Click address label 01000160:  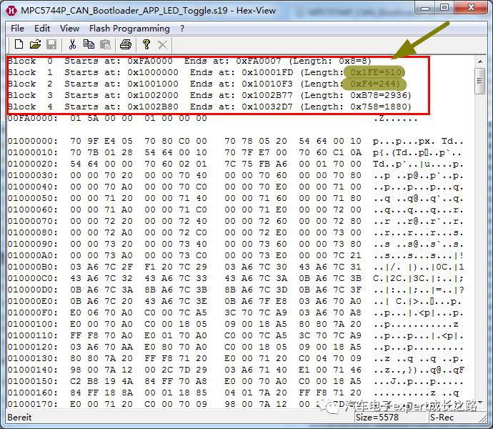coord(33,393)
